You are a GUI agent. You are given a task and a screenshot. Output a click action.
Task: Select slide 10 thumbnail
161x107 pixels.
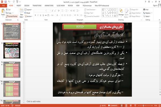[x=12, y=89]
